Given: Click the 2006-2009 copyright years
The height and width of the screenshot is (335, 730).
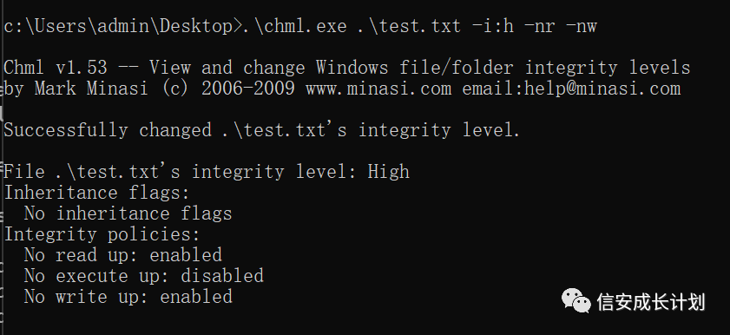Looking at the screenshot, I should pos(247,89).
